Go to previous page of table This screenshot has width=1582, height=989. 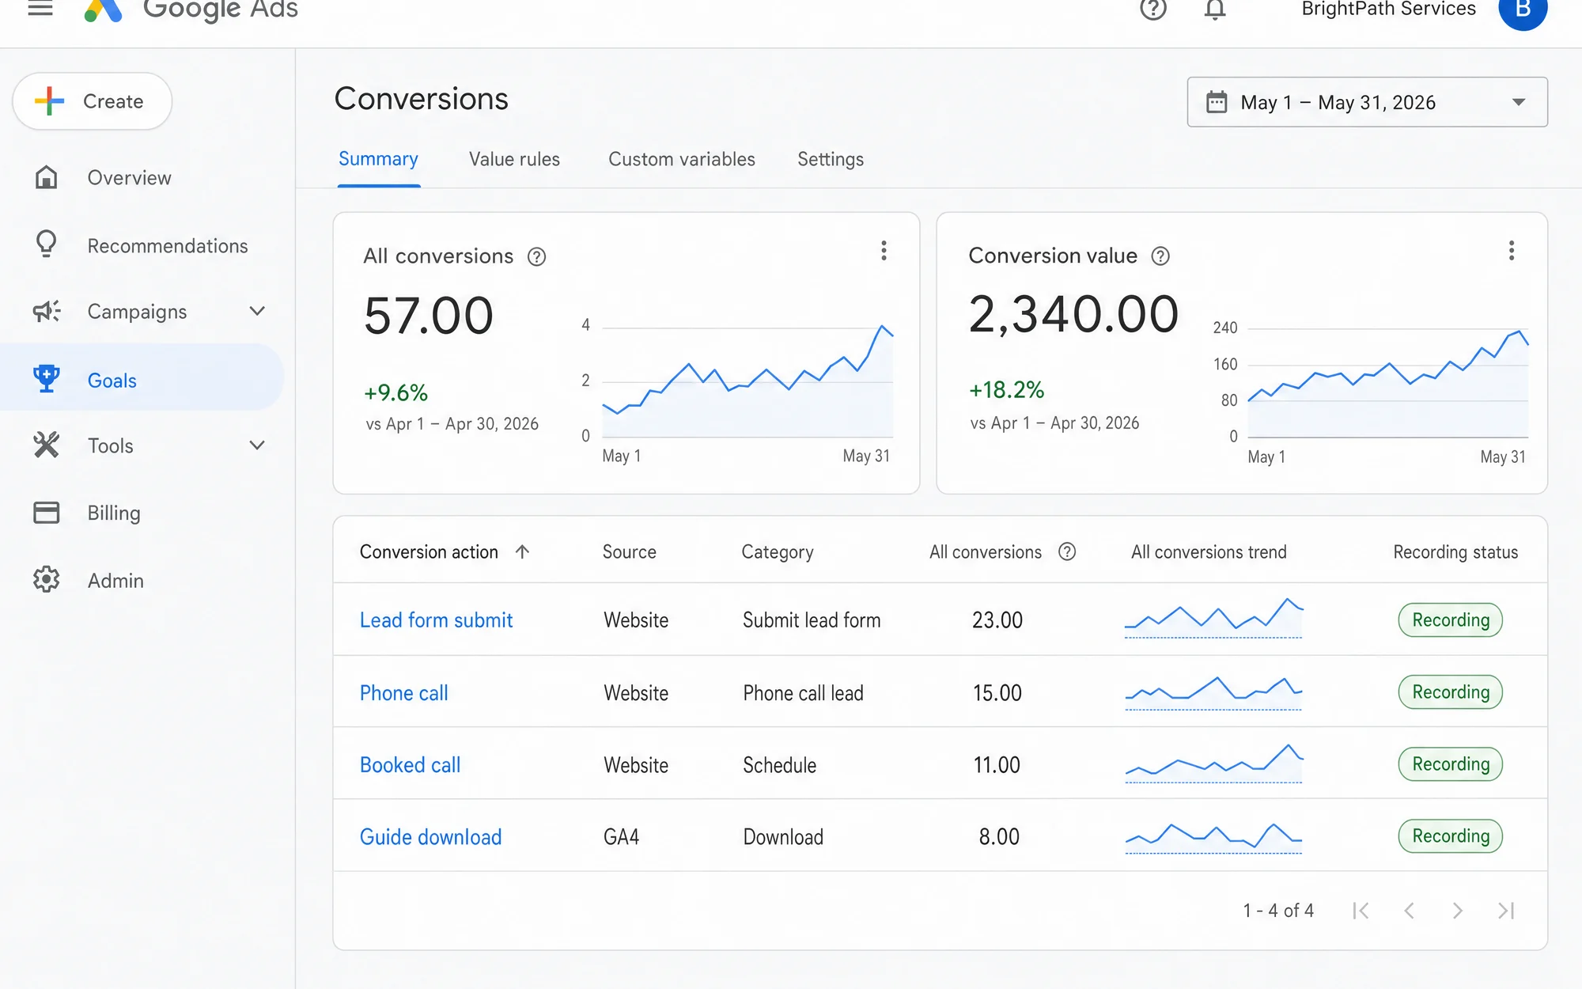click(1409, 911)
